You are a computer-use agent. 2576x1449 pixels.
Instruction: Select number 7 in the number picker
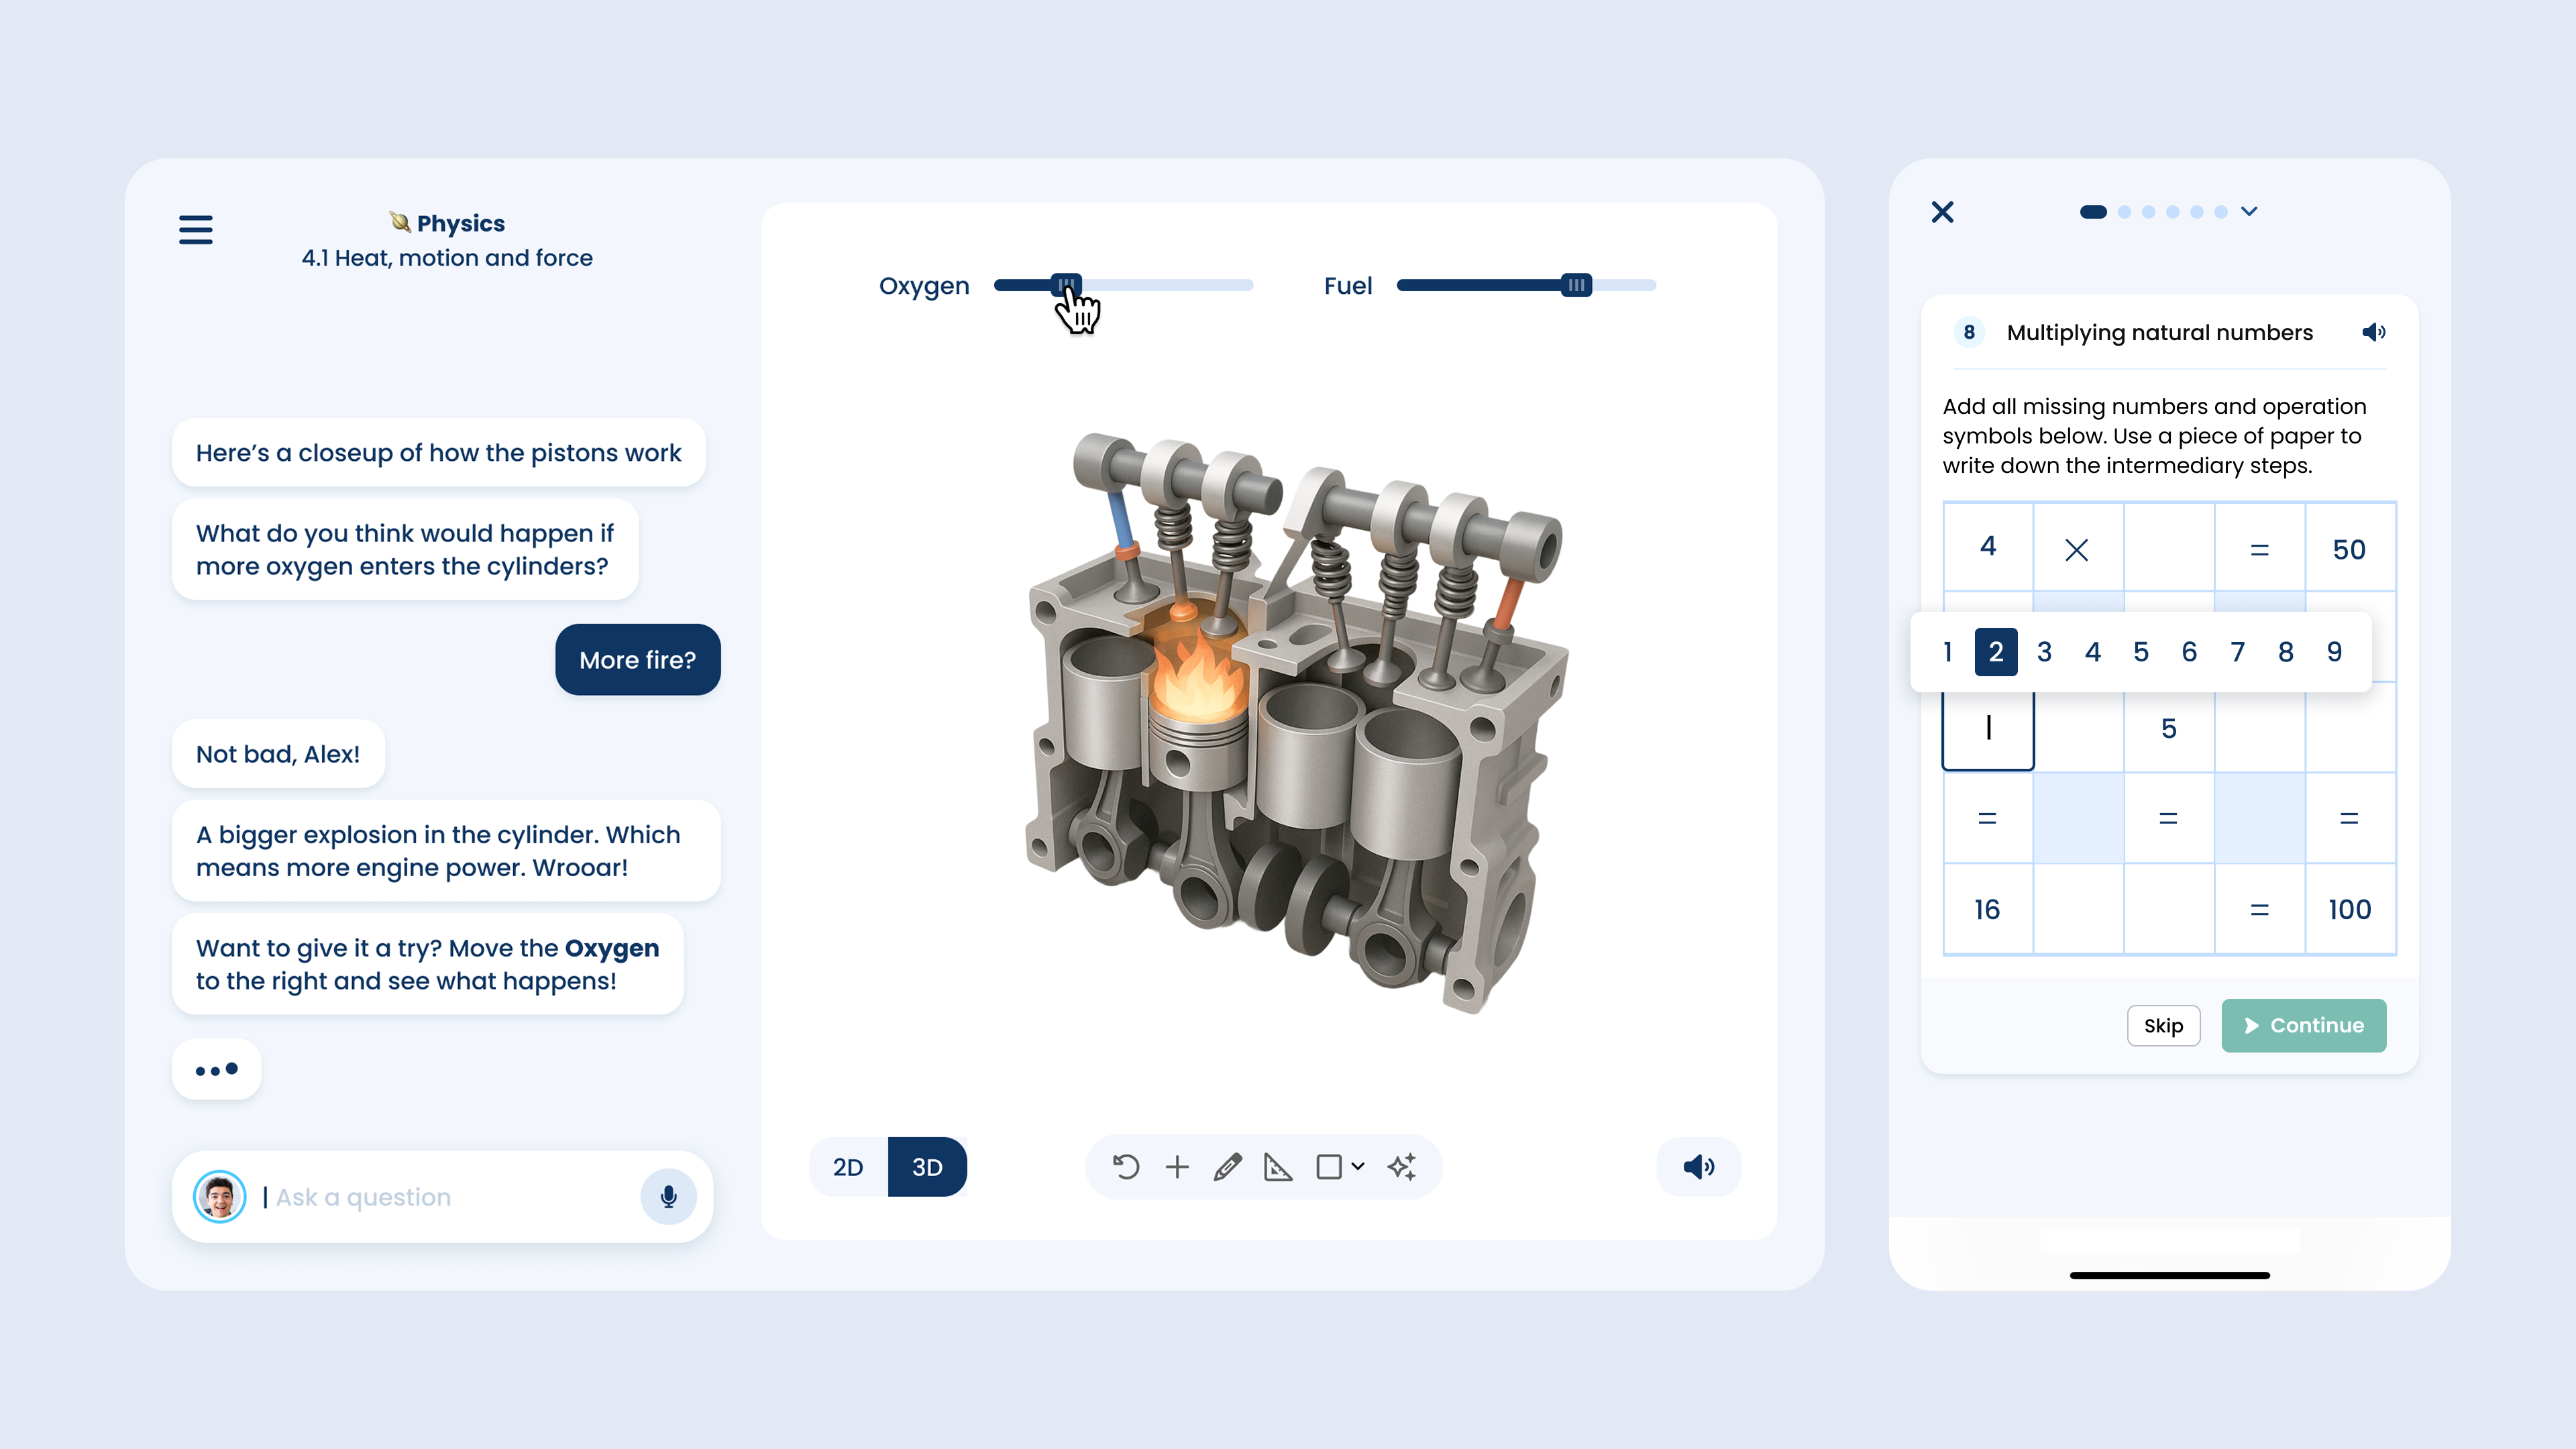click(2237, 652)
